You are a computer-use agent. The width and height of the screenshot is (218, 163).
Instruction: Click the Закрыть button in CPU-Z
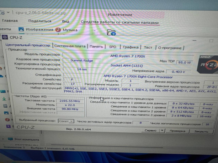click(201, 131)
